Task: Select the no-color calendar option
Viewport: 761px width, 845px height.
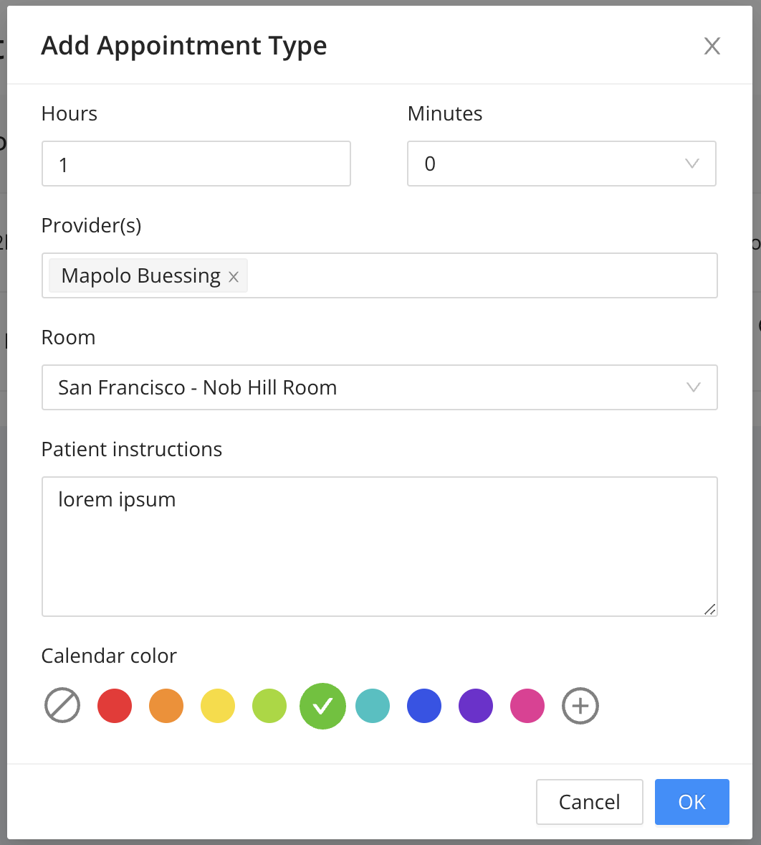Action: pyautogui.click(x=62, y=706)
